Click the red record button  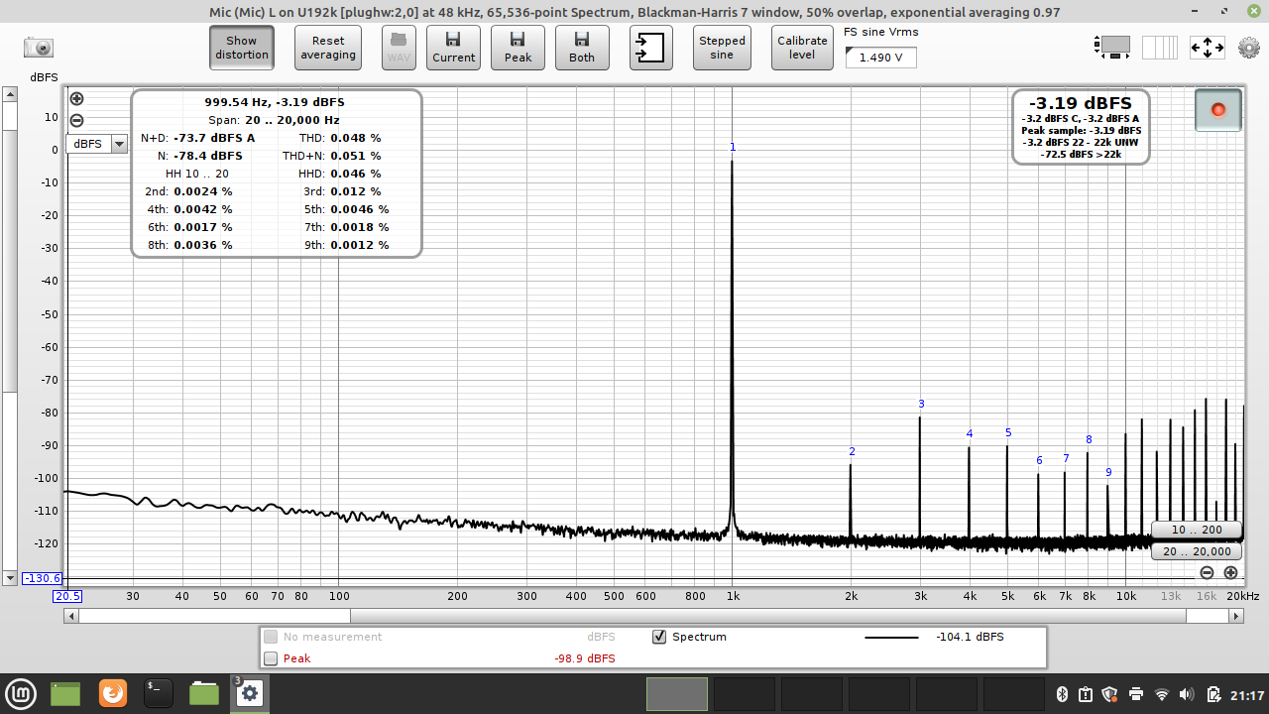click(x=1218, y=109)
